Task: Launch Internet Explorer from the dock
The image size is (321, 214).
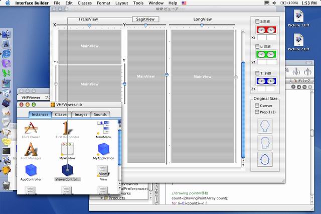Action: 7,53
